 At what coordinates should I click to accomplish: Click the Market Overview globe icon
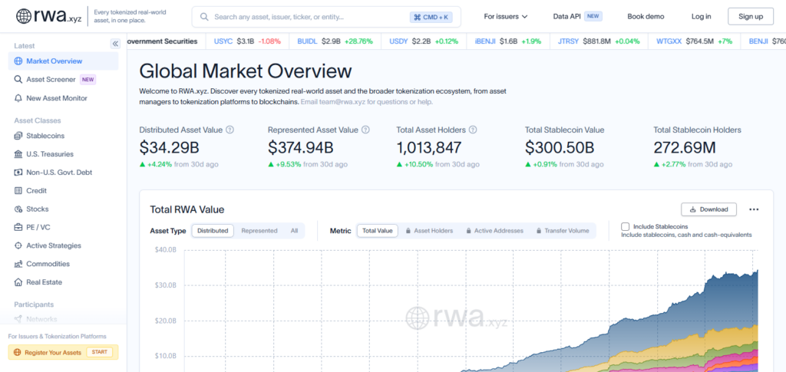tap(18, 61)
